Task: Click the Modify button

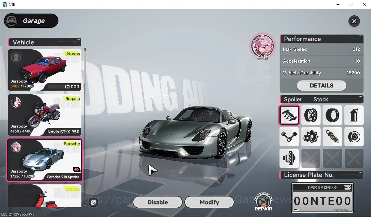Action: coord(209,202)
